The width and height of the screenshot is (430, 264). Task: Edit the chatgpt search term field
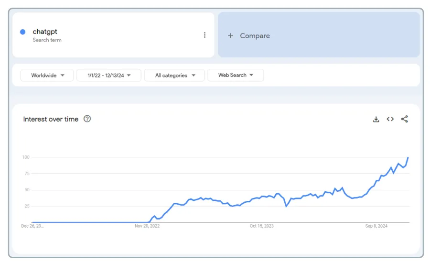[45, 32]
